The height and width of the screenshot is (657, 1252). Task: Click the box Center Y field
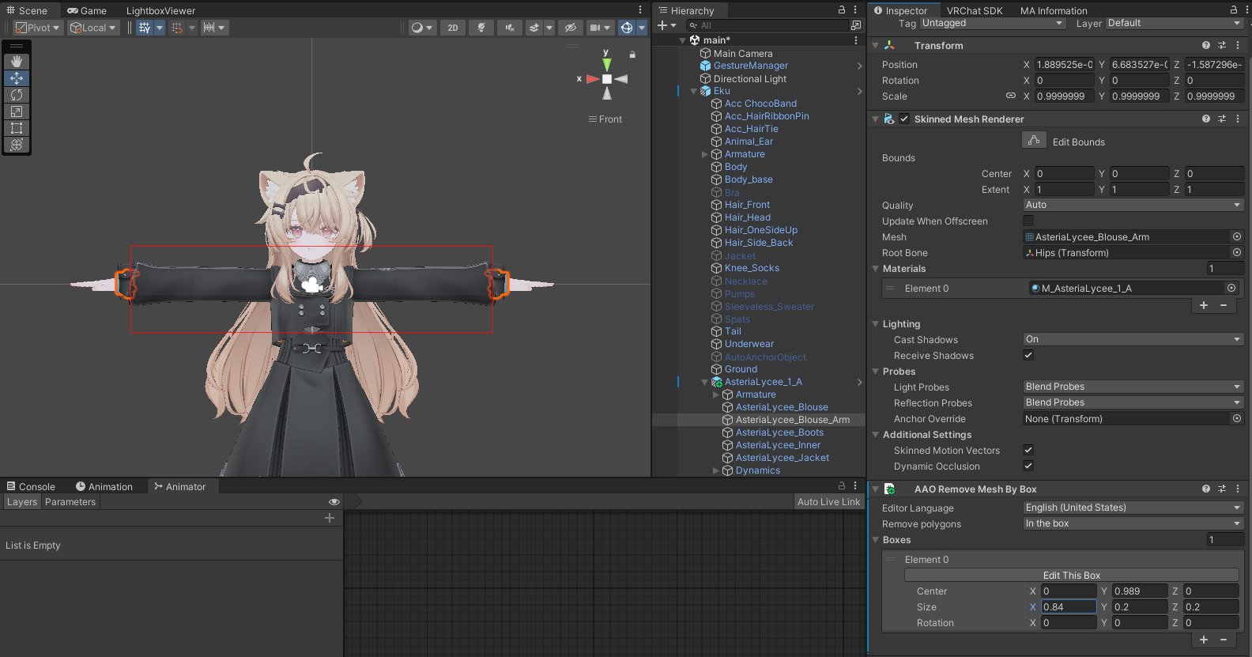pyautogui.click(x=1140, y=591)
